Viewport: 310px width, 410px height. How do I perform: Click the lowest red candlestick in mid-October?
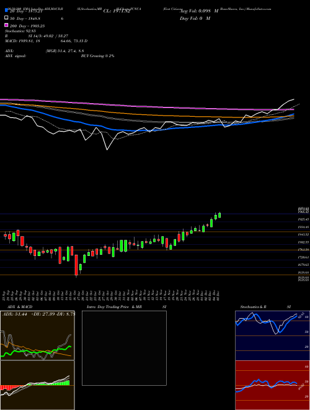pos(76,265)
